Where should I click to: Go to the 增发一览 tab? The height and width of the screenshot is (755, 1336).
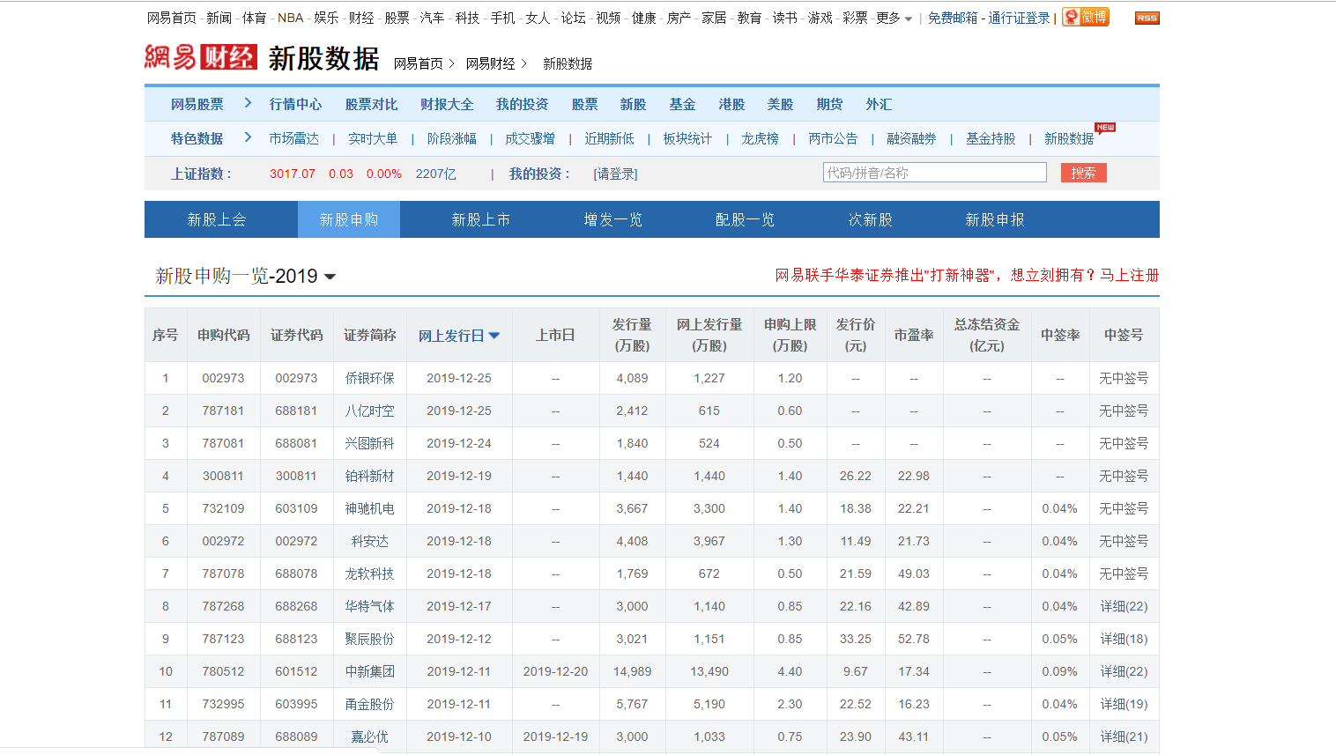(612, 219)
